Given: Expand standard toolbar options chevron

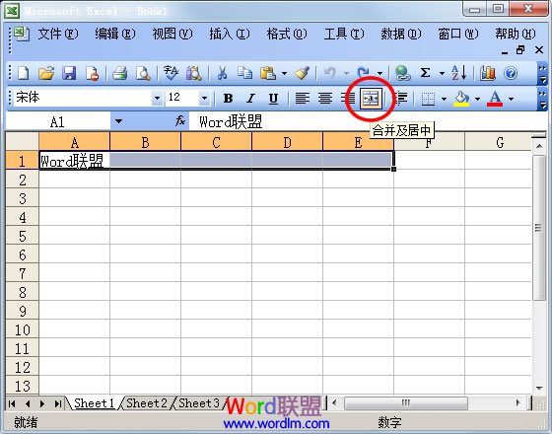Looking at the screenshot, I should coord(542,73).
